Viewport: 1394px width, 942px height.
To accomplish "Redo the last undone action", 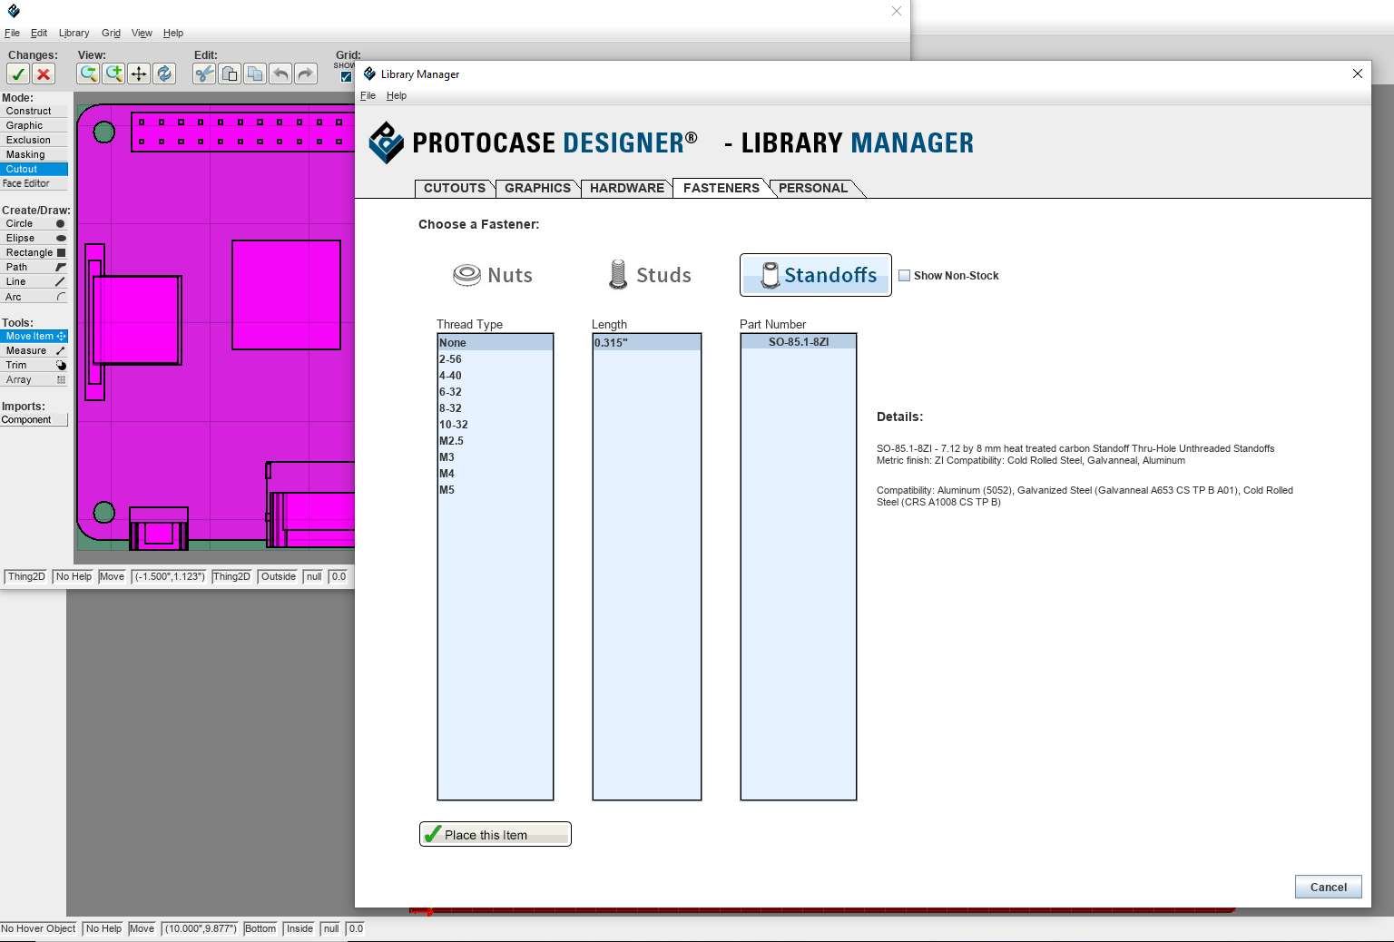I will (306, 74).
